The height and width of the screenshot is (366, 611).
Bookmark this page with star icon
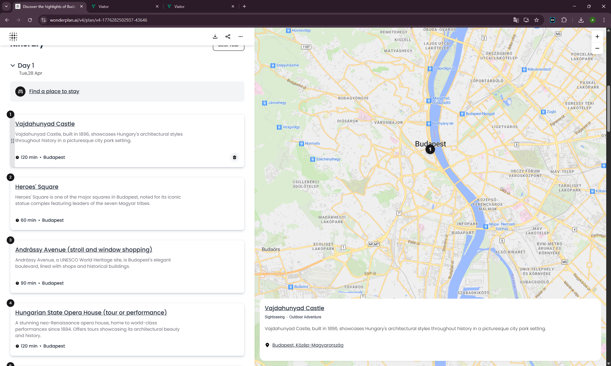pos(537,20)
